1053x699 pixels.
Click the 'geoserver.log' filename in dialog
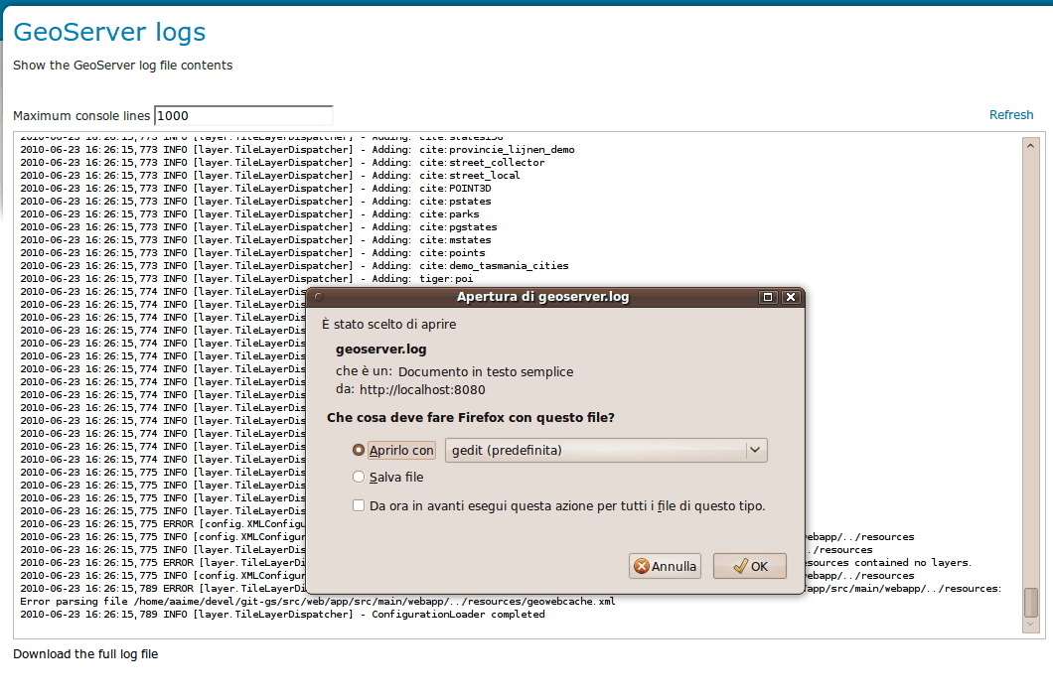pos(380,349)
